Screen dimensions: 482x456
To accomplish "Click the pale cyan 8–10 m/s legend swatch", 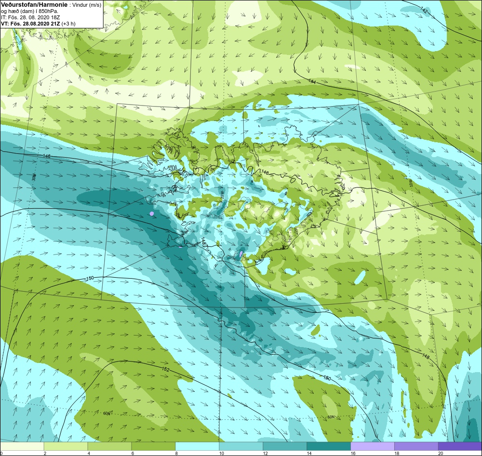I will tap(197, 445).
